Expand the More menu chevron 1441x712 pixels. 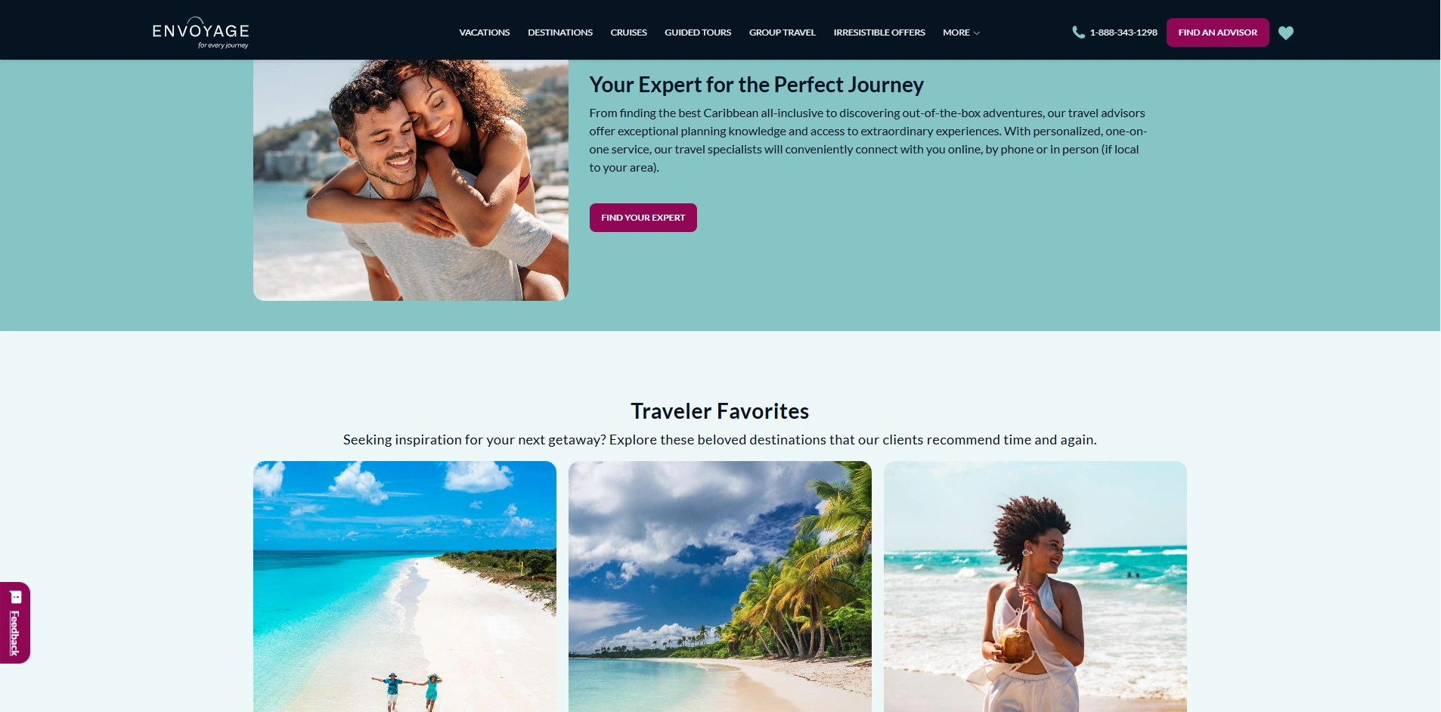[x=977, y=33]
